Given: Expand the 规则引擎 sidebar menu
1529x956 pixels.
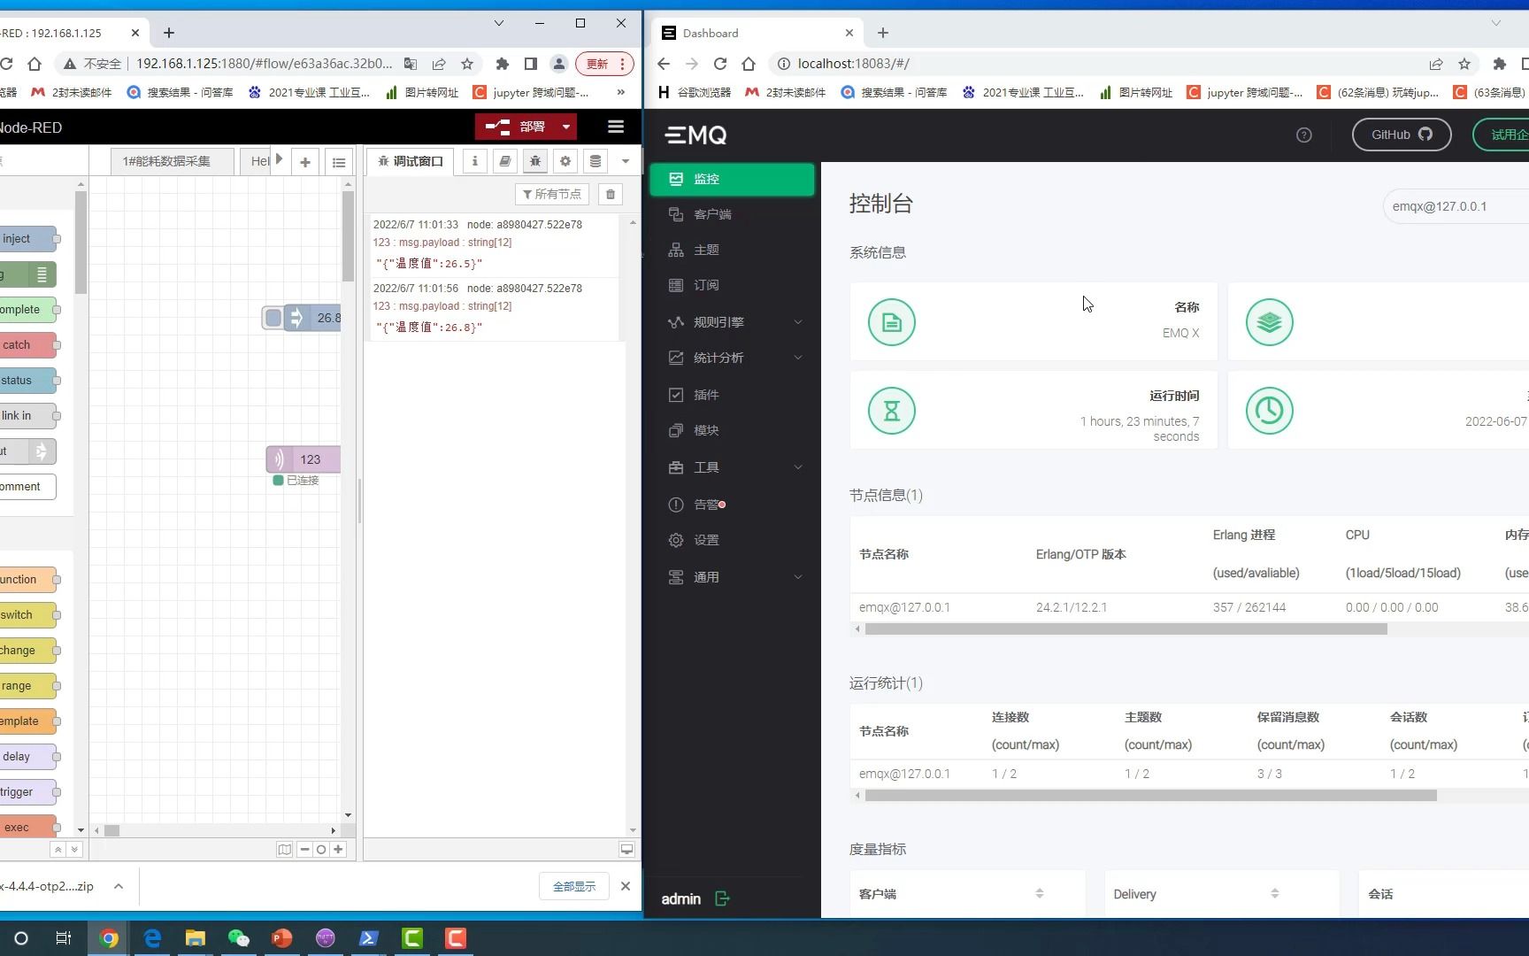Looking at the screenshot, I should click(732, 322).
